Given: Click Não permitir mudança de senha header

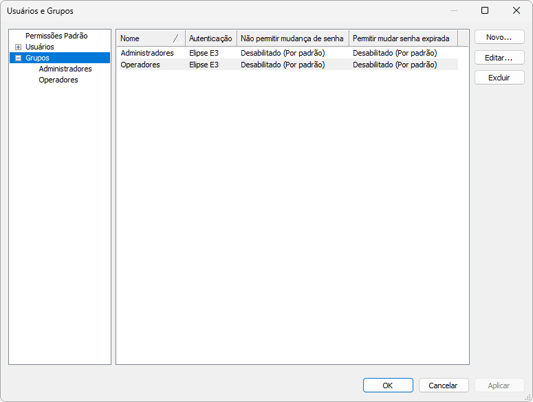Looking at the screenshot, I should pos(292,38).
